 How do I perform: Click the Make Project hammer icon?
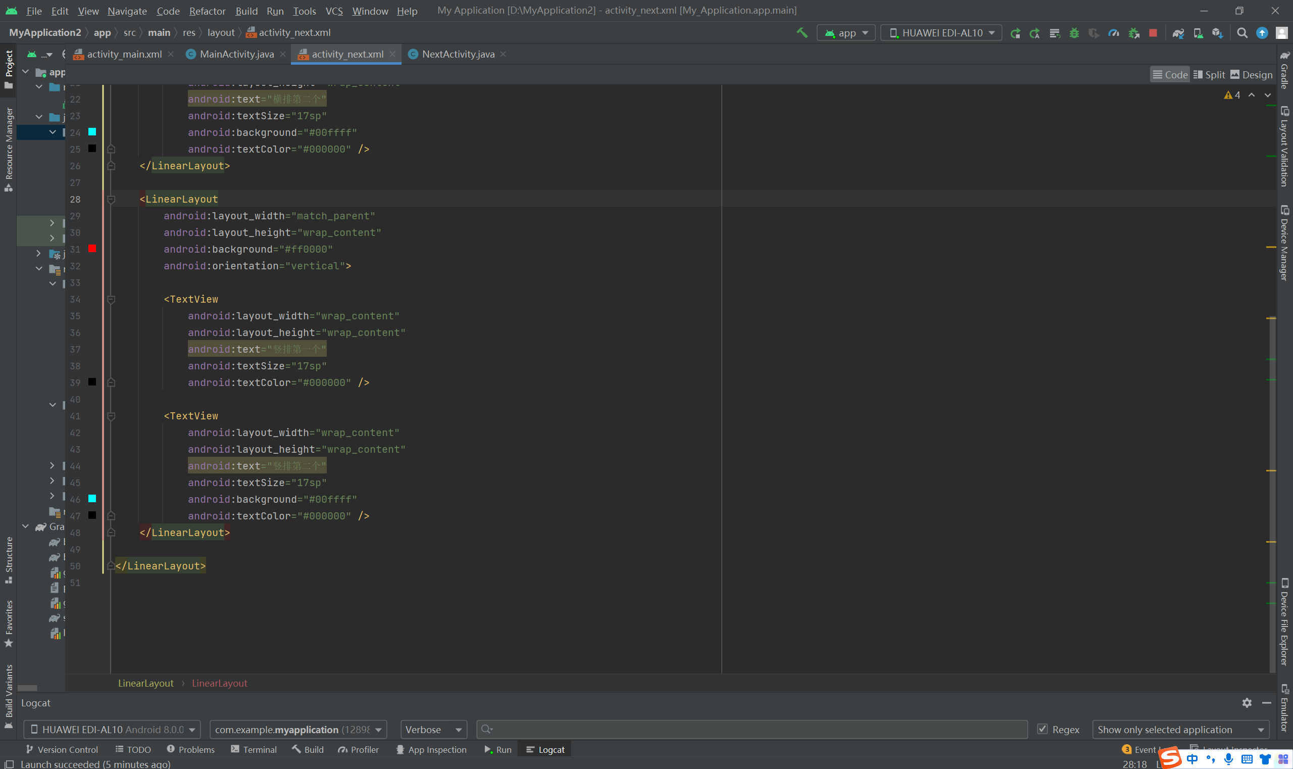click(802, 33)
